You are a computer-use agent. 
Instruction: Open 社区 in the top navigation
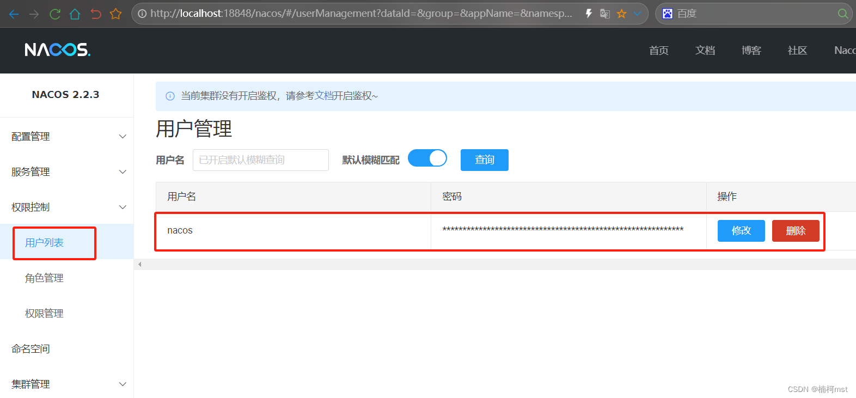coord(797,51)
